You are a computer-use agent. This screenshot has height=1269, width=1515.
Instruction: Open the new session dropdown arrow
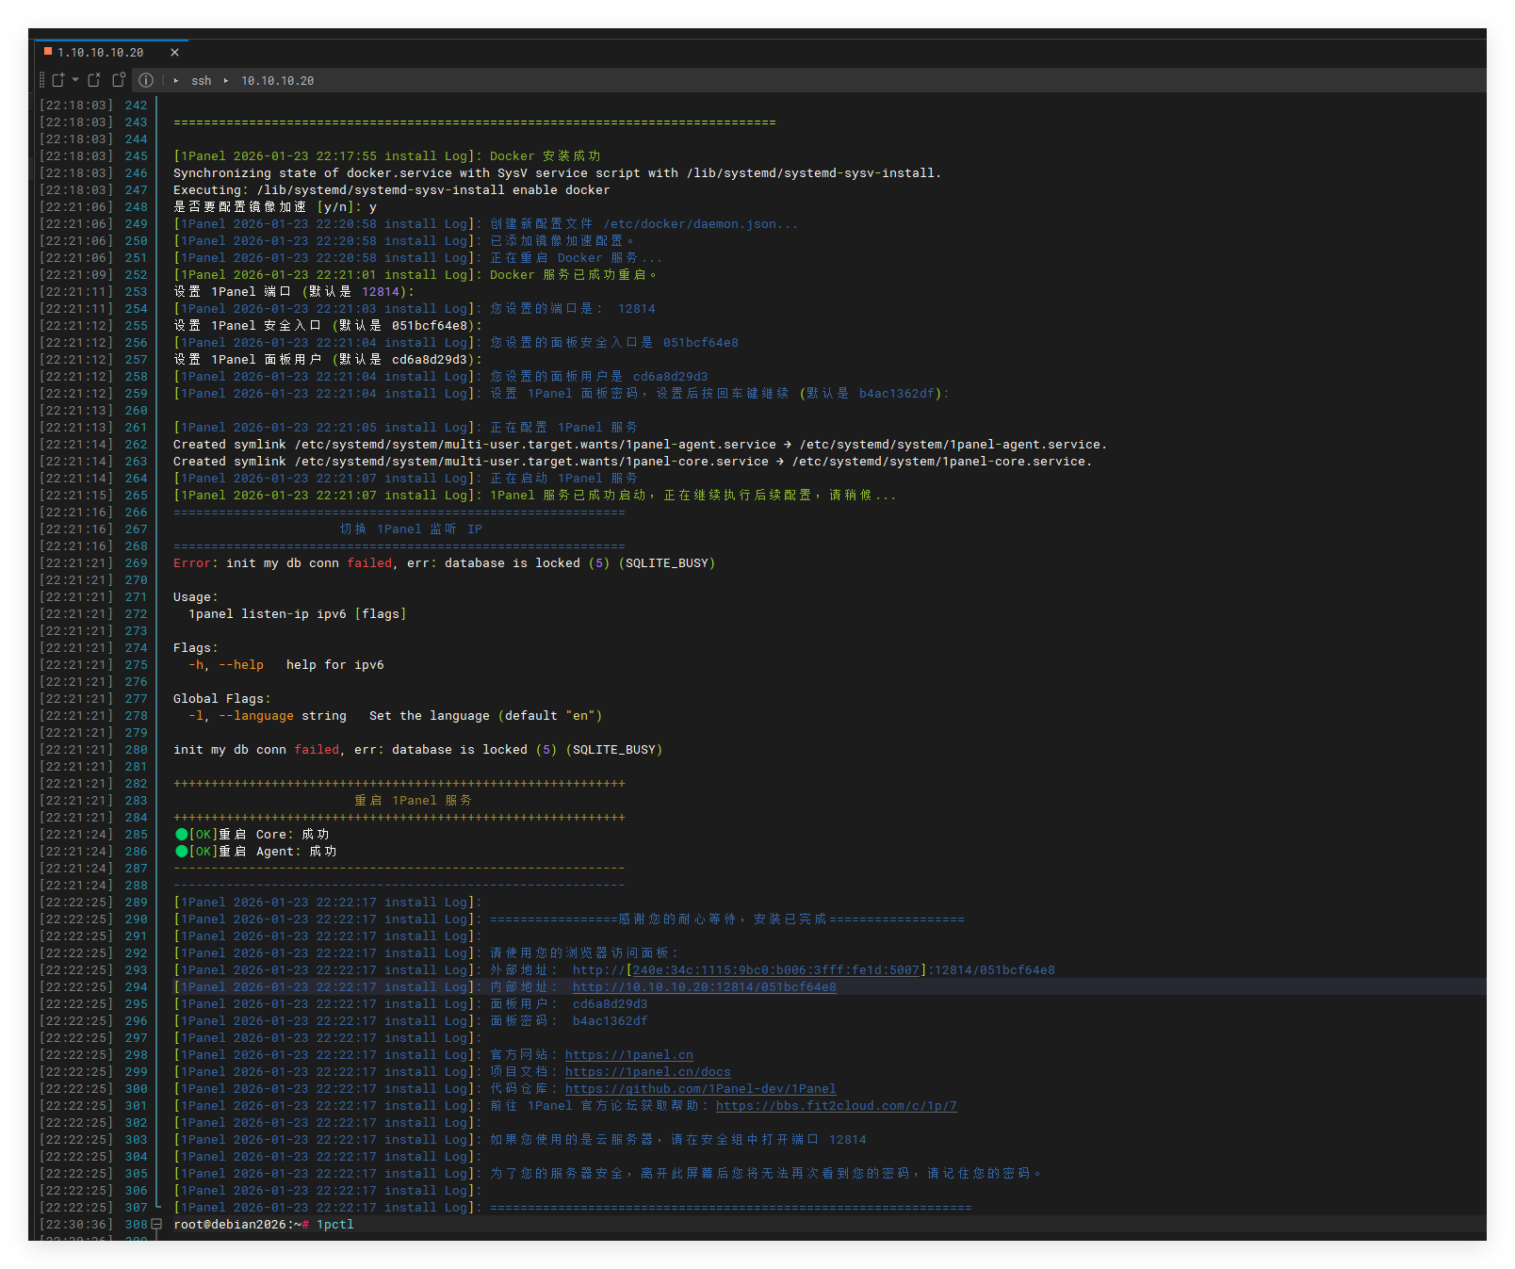point(75,80)
